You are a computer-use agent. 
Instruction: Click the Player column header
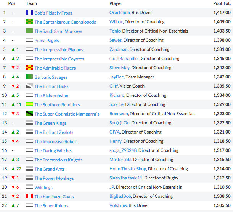pos(116,3)
